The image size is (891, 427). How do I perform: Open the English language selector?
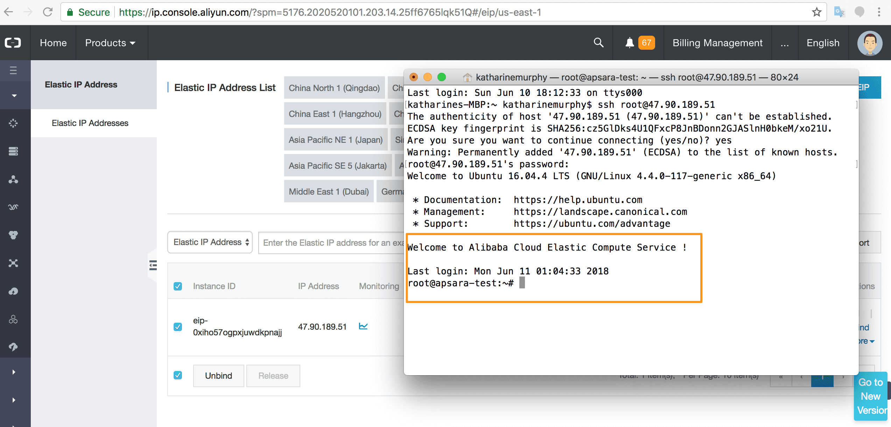tap(823, 43)
